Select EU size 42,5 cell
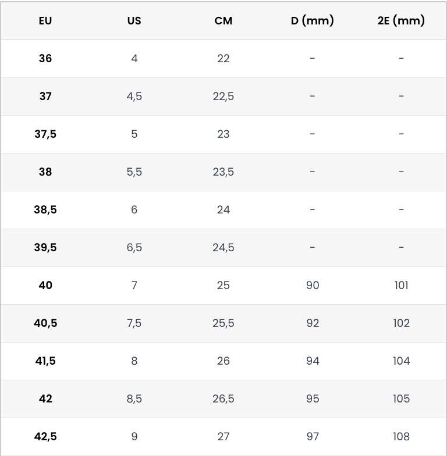Viewport: 447px width, 456px height. point(45,436)
